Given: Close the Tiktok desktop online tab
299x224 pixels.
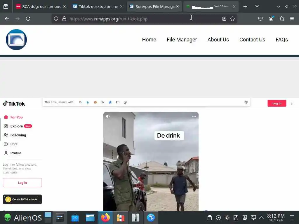Looking at the screenshot, I should point(121,6).
